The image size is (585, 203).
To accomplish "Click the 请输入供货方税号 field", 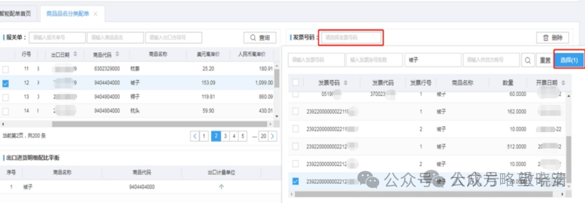I will click(491, 60).
